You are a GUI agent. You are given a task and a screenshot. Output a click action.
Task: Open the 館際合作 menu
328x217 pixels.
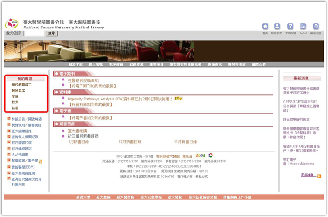coord(259,65)
